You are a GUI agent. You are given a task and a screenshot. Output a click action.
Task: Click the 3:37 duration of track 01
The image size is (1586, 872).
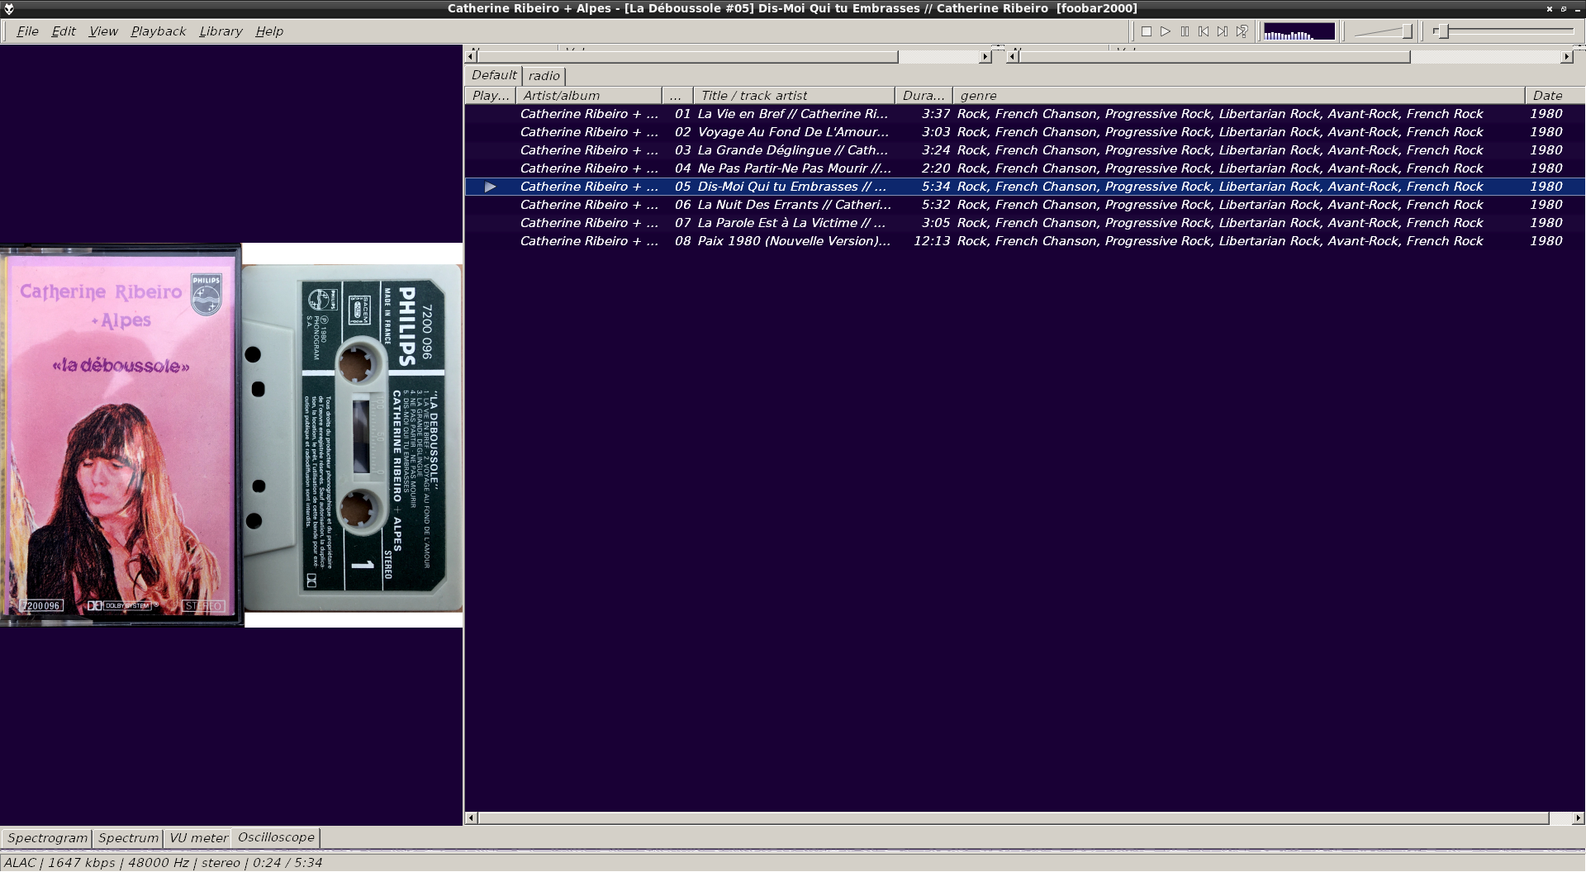point(936,114)
